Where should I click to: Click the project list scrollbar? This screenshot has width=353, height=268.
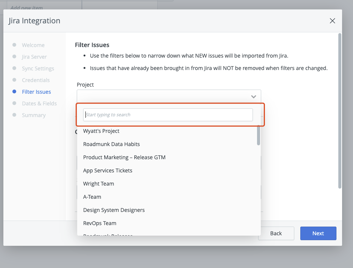(259, 135)
